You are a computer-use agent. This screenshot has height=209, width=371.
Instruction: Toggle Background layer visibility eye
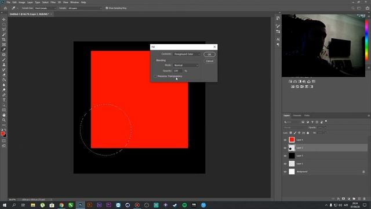(x=285, y=172)
